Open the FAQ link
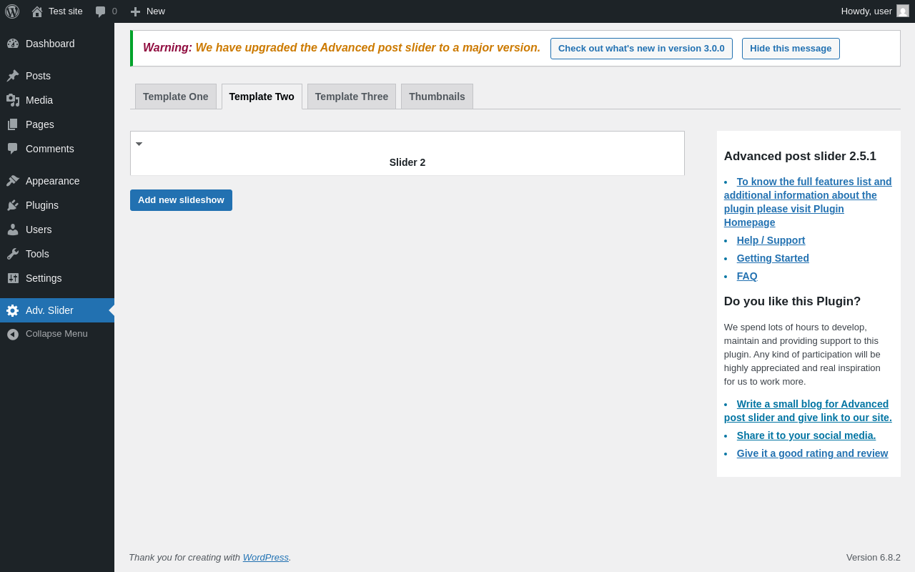 point(747,276)
